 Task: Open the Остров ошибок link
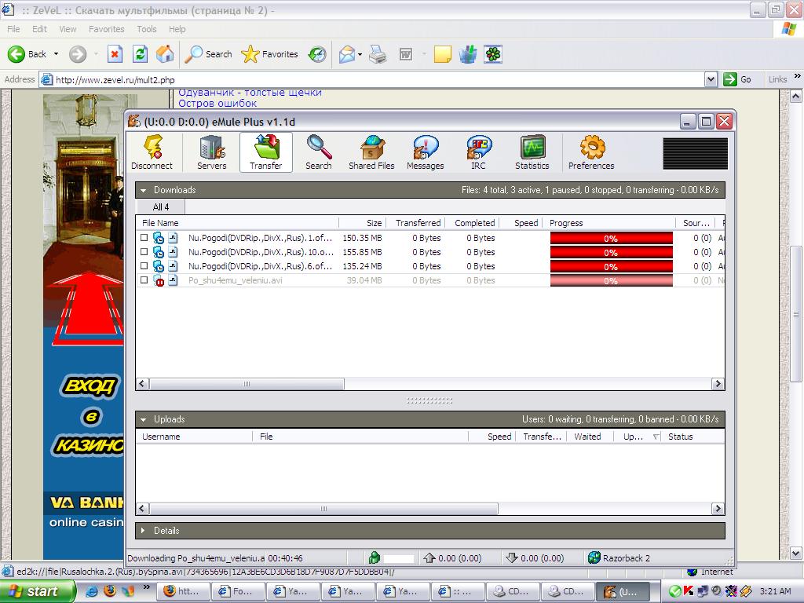pos(217,103)
